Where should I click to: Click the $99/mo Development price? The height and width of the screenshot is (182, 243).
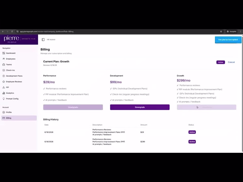[x=116, y=82]
